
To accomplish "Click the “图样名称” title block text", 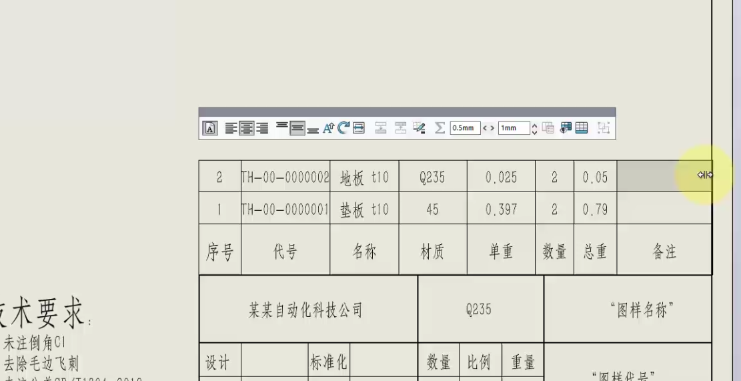I will click(641, 310).
